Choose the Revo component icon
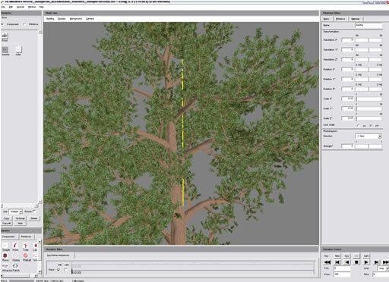389x282 pixels. coord(5,256)
